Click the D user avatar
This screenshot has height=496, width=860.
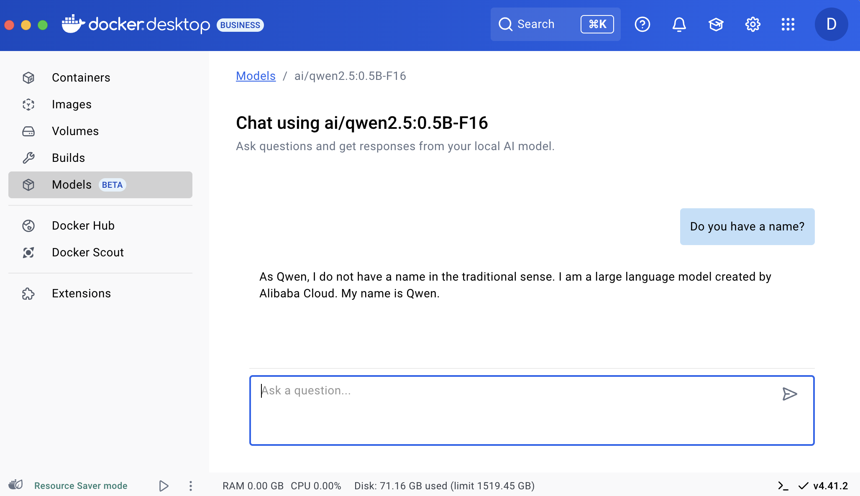tap(831, 24)
